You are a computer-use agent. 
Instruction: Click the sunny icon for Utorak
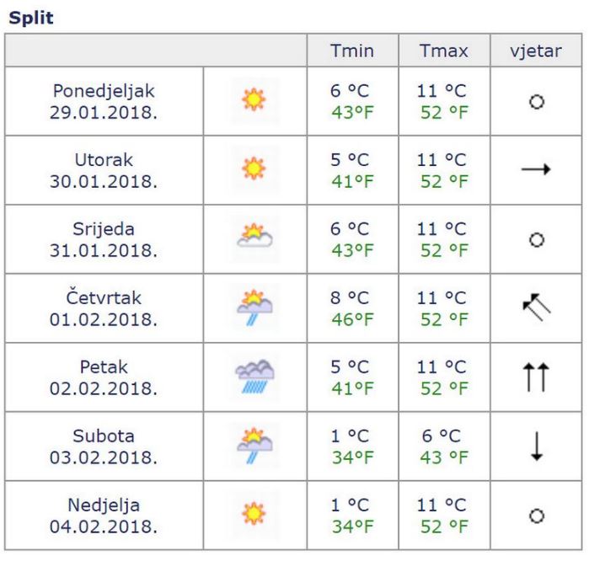click(x=254, y=169)
